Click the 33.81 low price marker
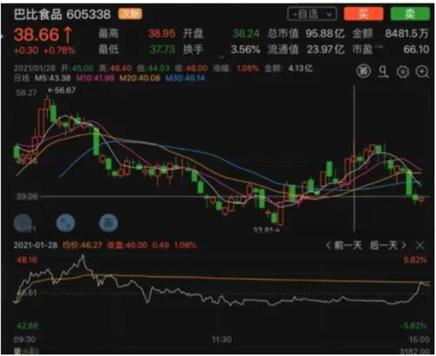Image resolution: width=436 pixels, height=356 pixels. (x=266, y=230)
